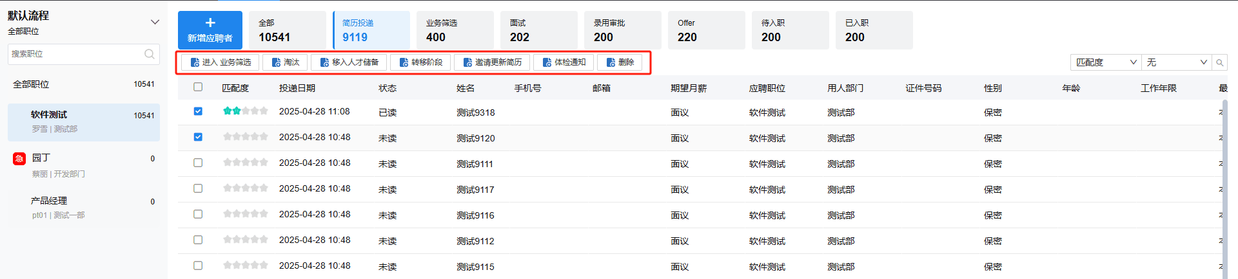The height and width of the screenshot is (279, 1238).
Task: Click the 转移阶段 toolbar button
Action: click(x=420, y=62)
